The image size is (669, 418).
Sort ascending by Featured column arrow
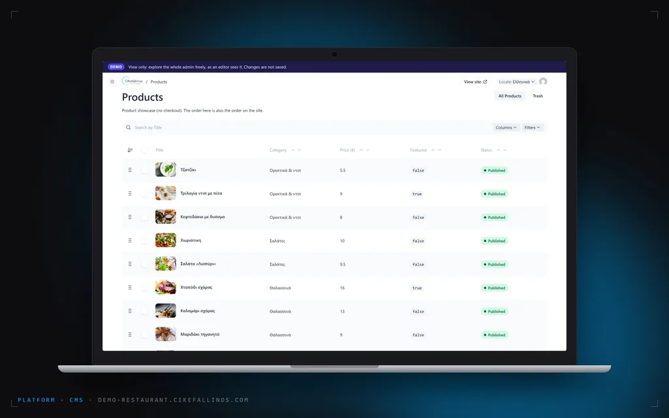point(433,150)
